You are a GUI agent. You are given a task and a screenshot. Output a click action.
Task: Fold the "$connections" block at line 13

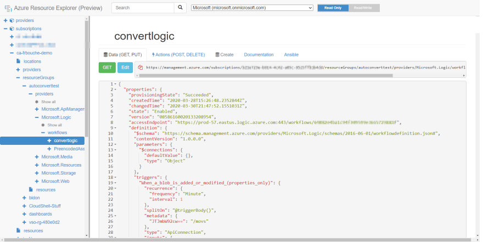115,150
